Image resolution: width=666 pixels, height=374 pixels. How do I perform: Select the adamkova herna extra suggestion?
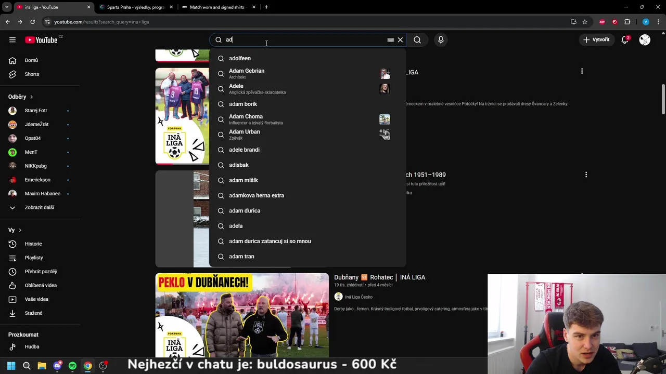[x=308, y=195]
